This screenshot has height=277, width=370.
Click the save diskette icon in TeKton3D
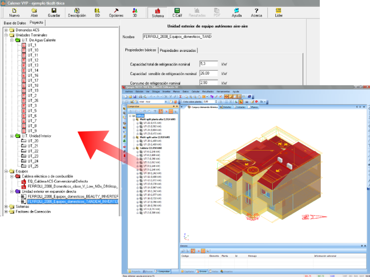pos(135,97)
